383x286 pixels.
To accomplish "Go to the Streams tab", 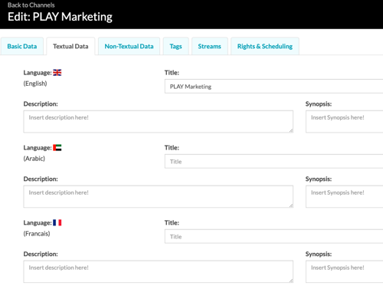I will (210, 46).
